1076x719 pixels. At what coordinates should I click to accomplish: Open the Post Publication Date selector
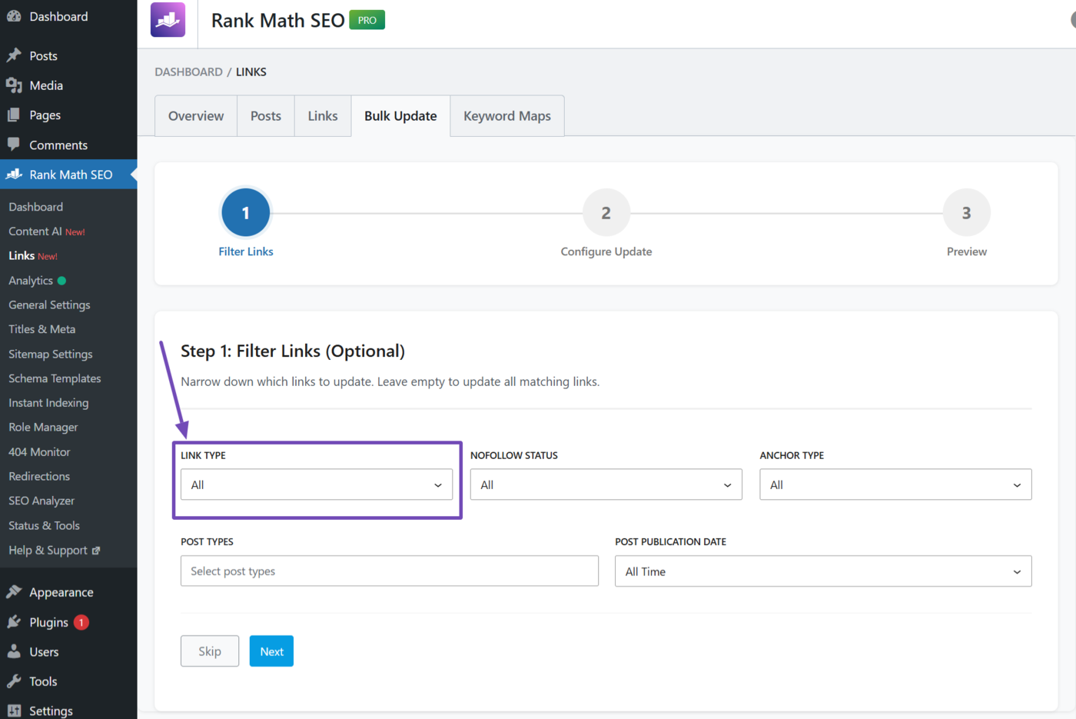(822, 571)
